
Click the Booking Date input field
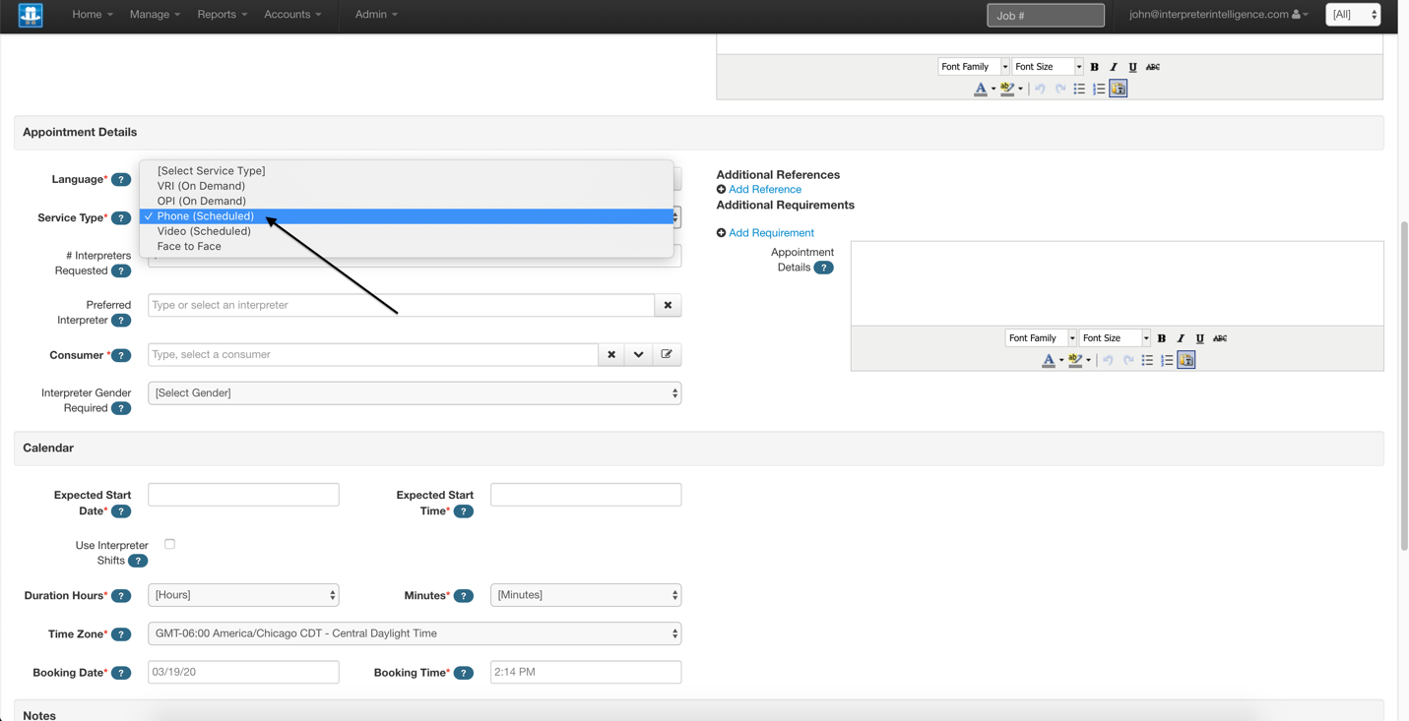pos(243,672)
